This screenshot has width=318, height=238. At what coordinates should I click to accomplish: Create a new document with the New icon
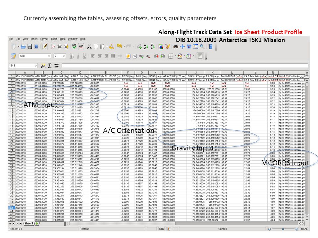click(x=13, y=47)
